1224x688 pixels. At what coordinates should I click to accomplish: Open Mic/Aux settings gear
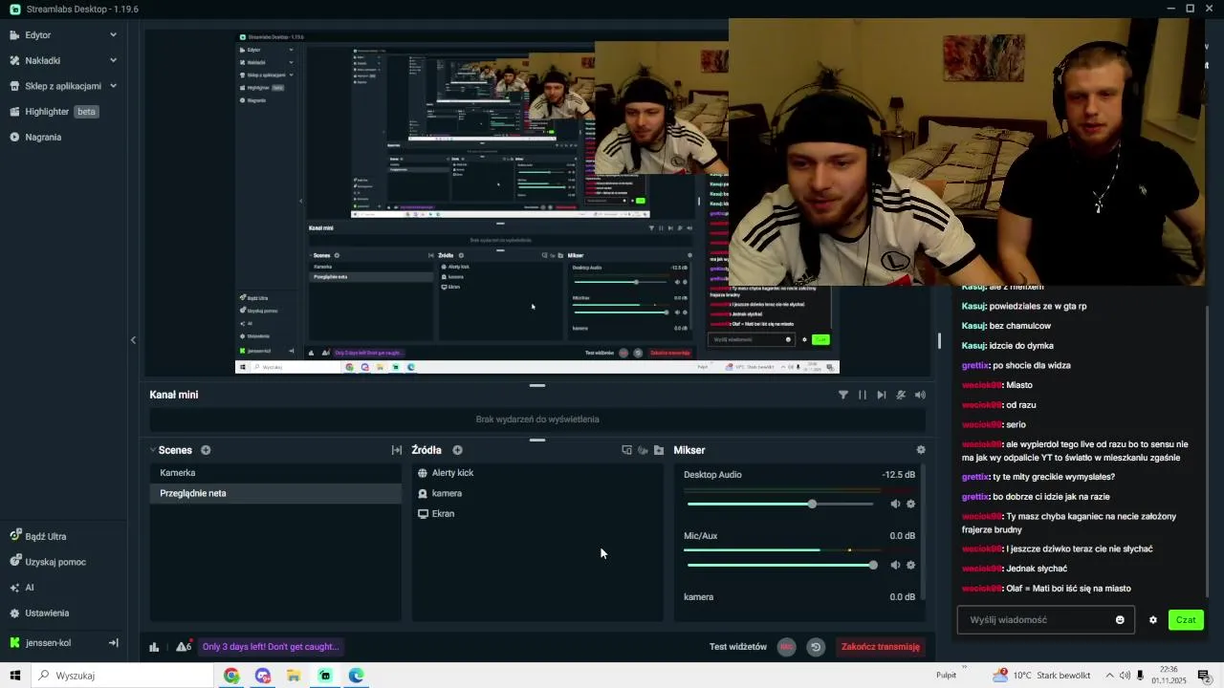tap(910, 565)
